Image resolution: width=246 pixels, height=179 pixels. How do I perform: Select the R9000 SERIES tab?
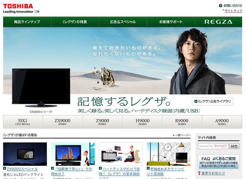point(182,122)
